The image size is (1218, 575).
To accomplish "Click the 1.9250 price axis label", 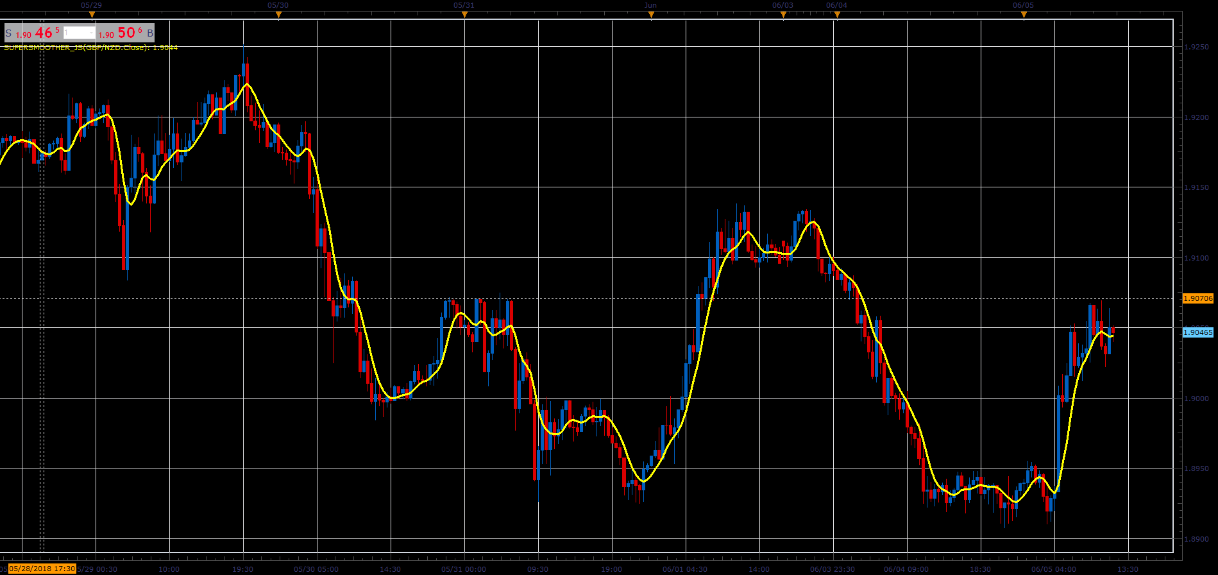I will (x=1196, y=47).
